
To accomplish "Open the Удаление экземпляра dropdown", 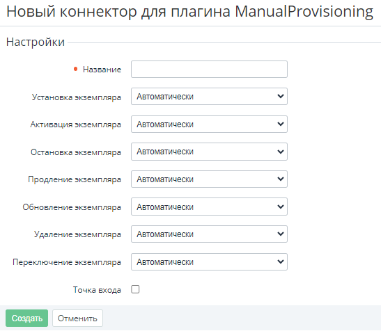I will (209, 234).
